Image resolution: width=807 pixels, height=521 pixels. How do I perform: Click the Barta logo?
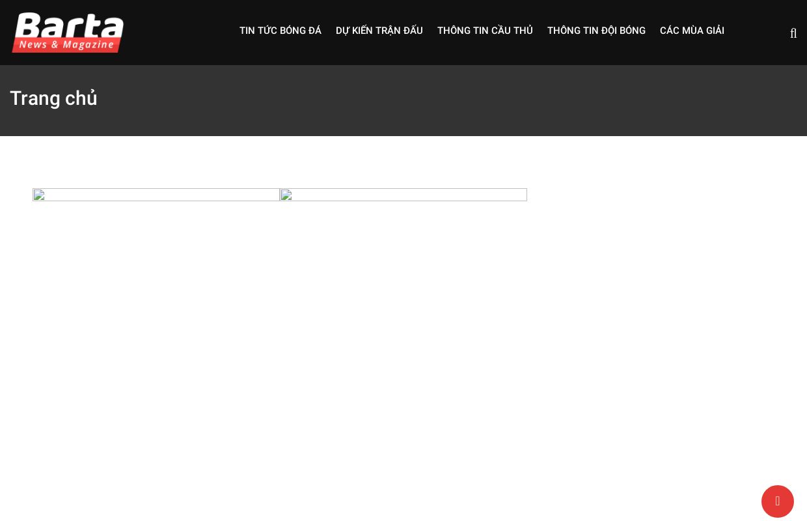(68, 26)
